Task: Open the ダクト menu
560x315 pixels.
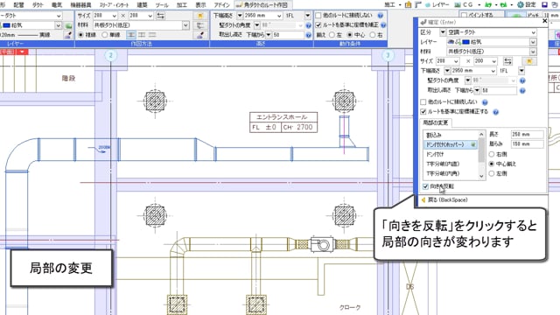Action: click(x=38, y=5)
